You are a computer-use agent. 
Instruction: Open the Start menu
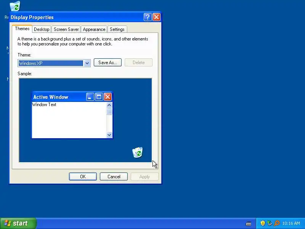pyautogui.click(x=18, y=223)
